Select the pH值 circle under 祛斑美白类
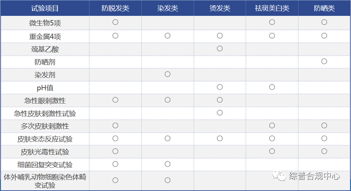The height and width of the screenshot is (191, 351). 272,87
